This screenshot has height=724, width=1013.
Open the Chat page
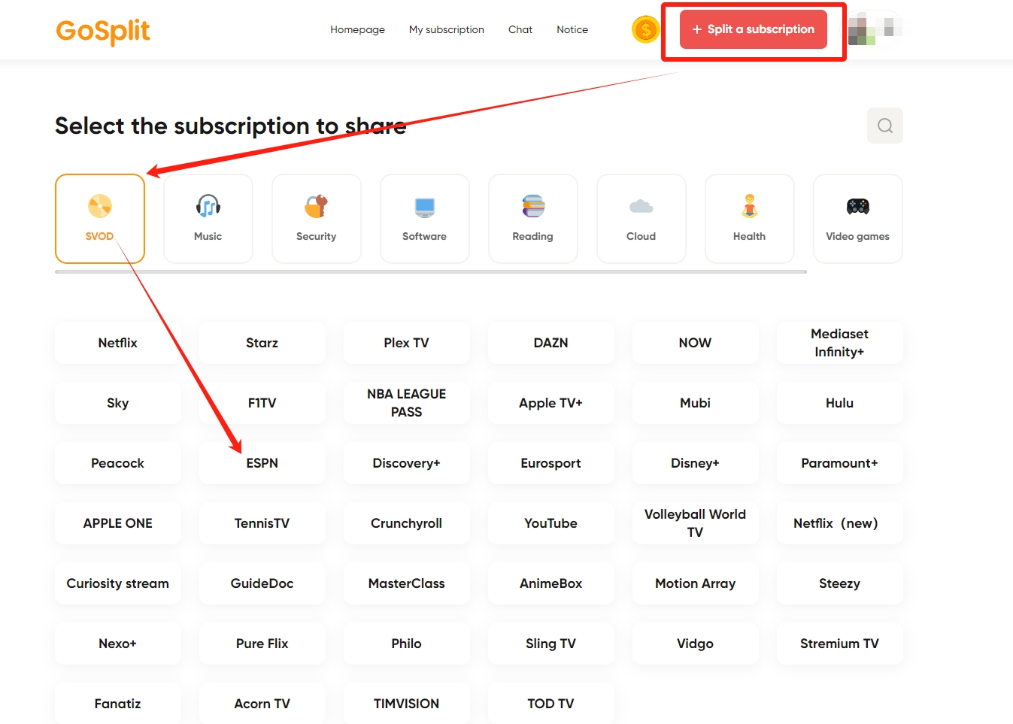coord(520,29)
